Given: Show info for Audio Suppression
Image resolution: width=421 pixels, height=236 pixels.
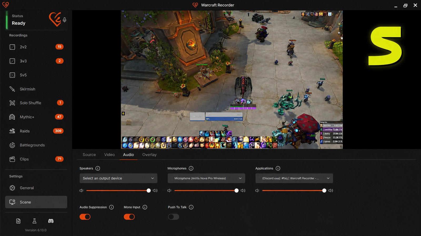Looking at the screenshot, I should click(112, 207).
